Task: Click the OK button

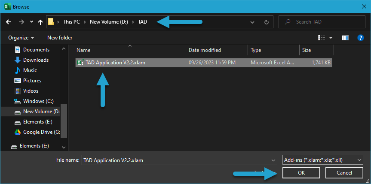Action: (x=301, y=173)
